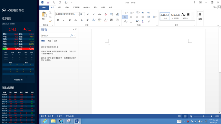Toggle superscript formatting
This screenshot has height=124, width=221.
tap(87, 20)
